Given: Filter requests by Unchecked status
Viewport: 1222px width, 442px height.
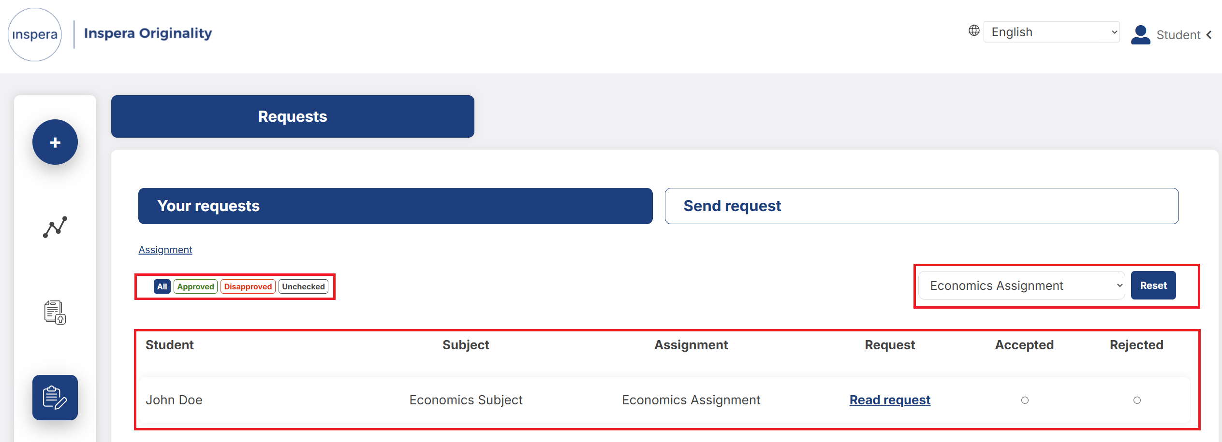Looking at the screenshot, I should (x=303, y=286).
